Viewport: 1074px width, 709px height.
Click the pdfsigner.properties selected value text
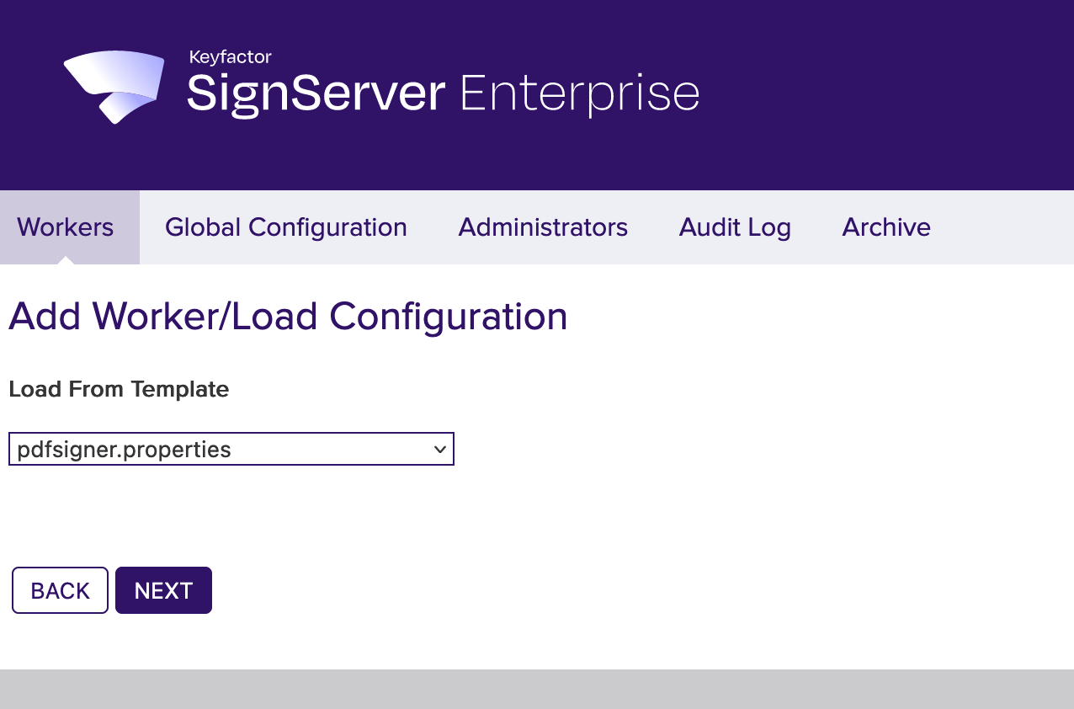[x=124, y=450]
